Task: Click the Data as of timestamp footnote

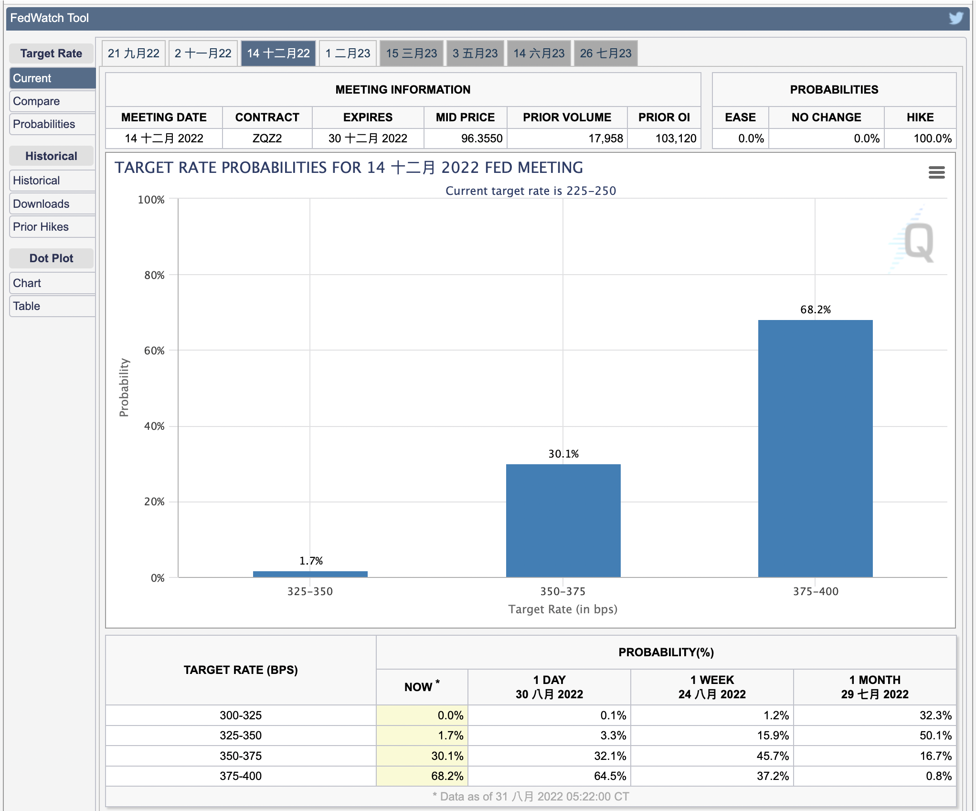Action: click(x=530, y=797)
